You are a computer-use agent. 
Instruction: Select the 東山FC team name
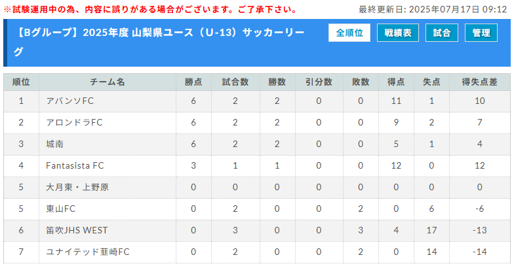tap(60, 209)
